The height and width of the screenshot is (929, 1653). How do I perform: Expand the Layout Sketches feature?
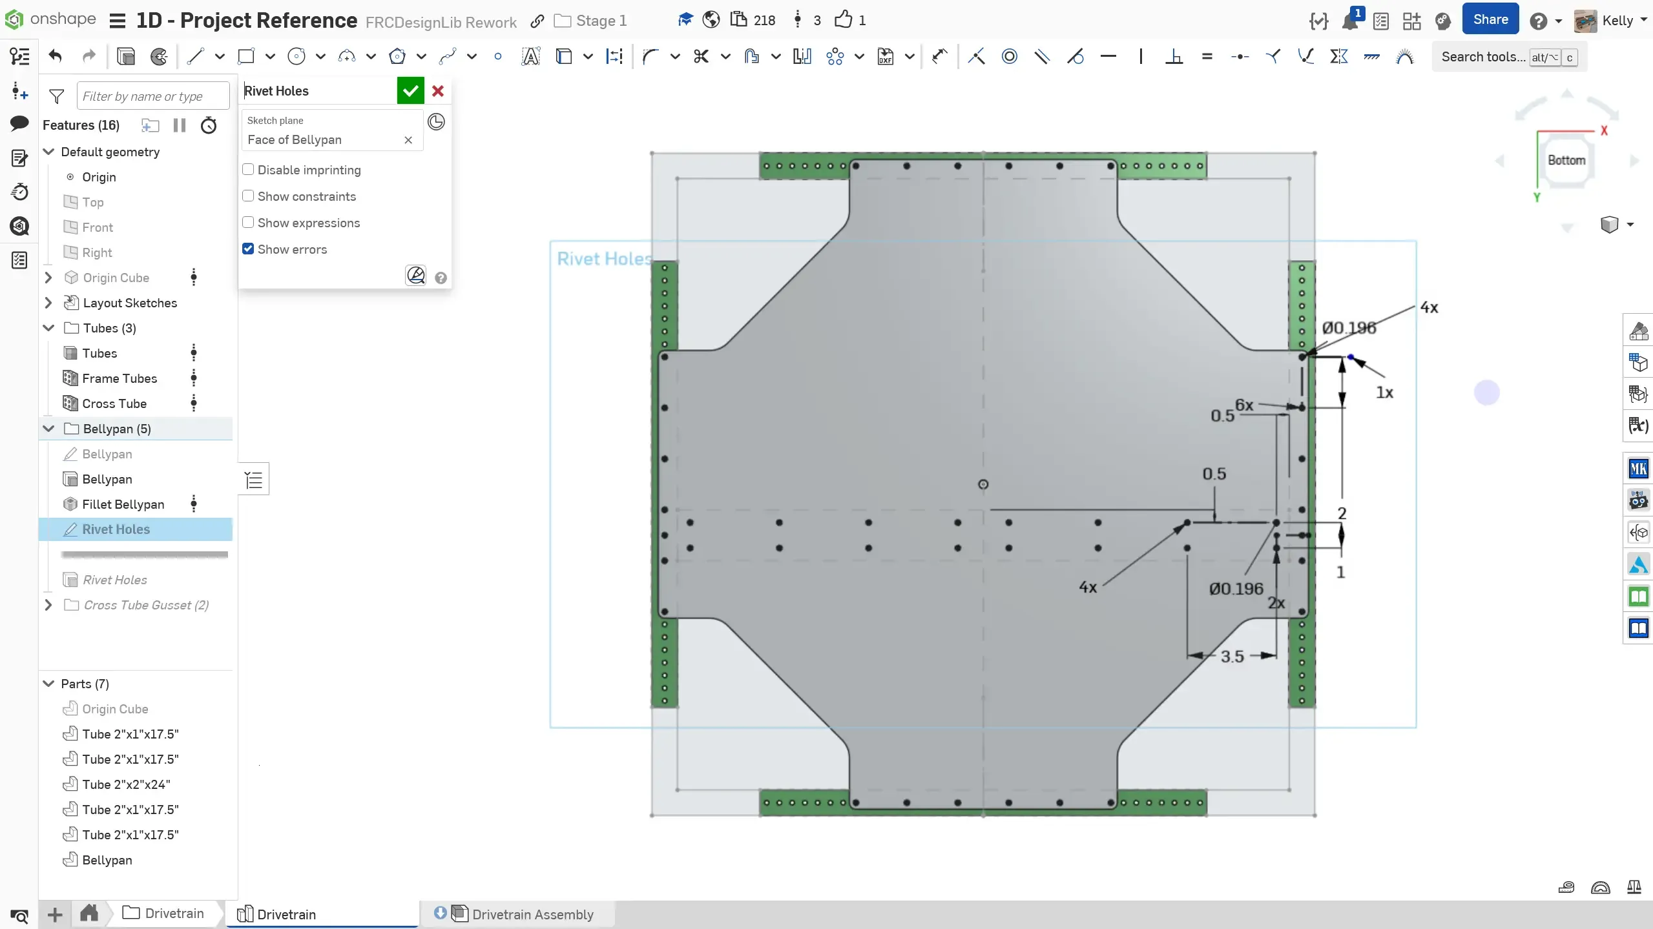48,303
